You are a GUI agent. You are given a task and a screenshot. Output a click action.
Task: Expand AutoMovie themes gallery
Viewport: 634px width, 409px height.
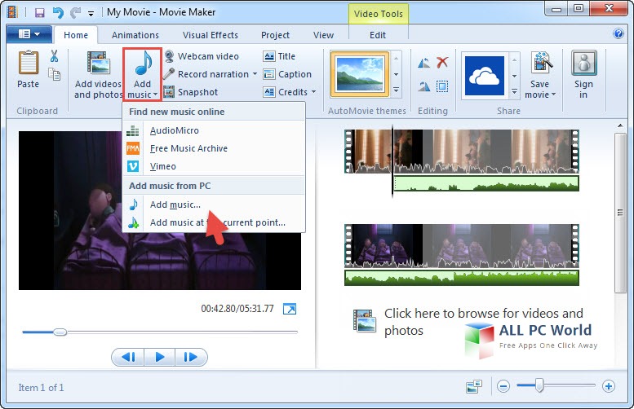tap(397, 90)
